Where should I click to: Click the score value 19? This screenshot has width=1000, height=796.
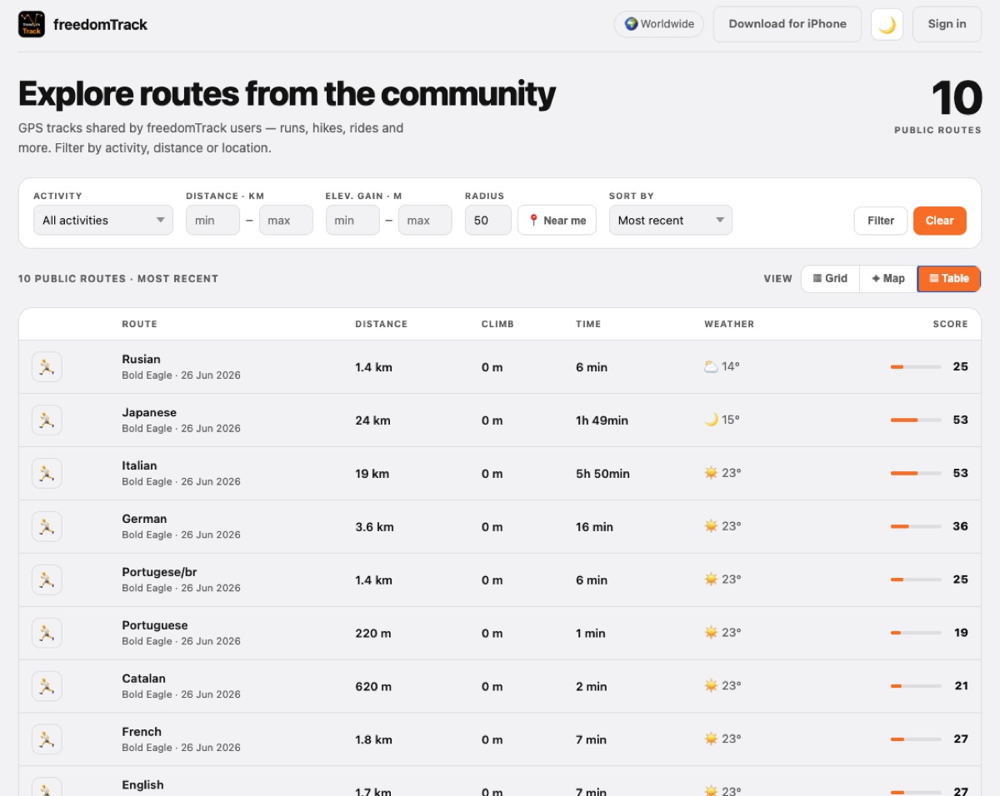(x=961, y=634)
